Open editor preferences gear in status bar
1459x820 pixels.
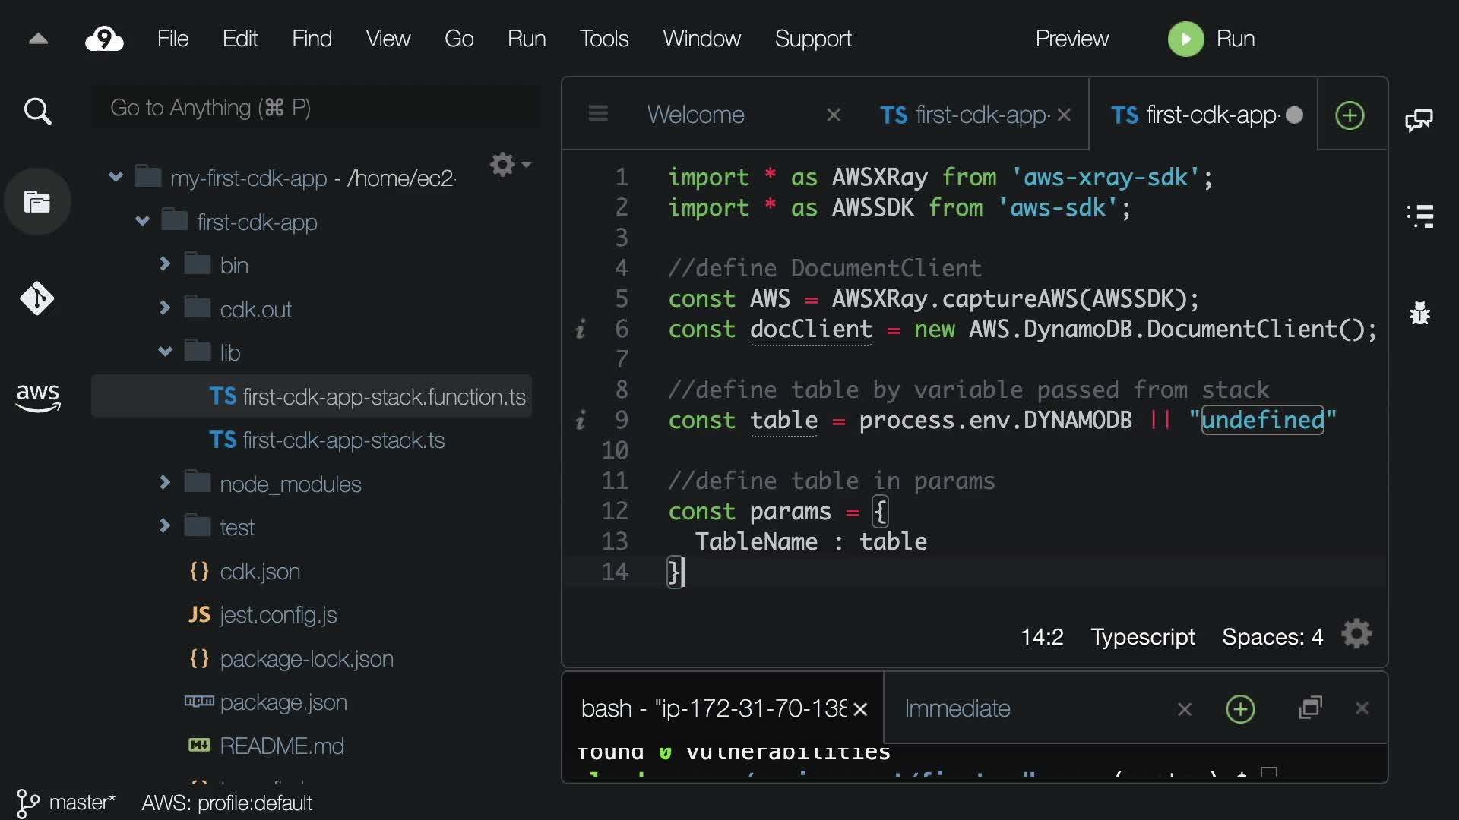(1356, 635)
